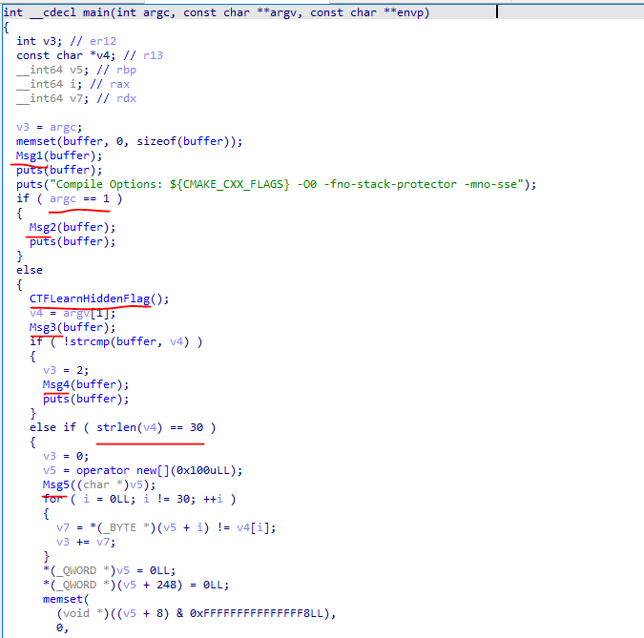The height and width of the screenshot is (638, 644).
Task: Select the 'v3 = 0;' statement
Action: 66,456
